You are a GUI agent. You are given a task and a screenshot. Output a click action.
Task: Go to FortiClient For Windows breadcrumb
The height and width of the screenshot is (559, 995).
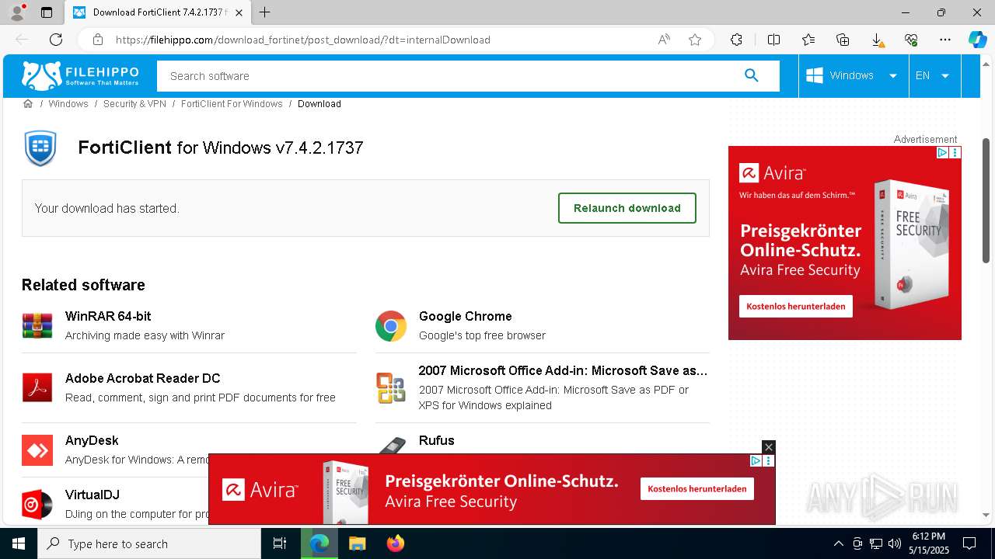232,103
